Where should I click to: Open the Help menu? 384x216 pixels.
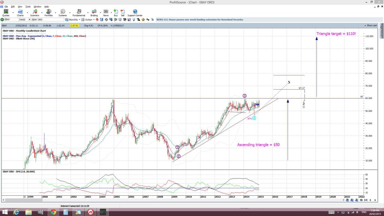point(46,7)
